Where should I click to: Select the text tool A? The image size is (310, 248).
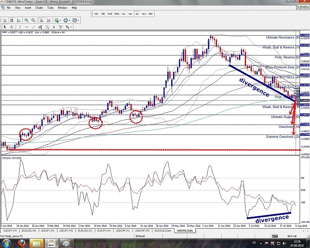click(x=54, y=27)
